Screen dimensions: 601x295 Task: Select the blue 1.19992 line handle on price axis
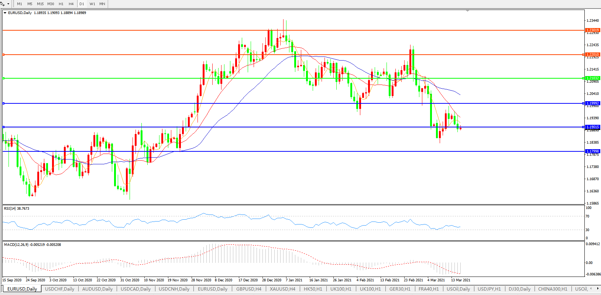tap(584, 103)
